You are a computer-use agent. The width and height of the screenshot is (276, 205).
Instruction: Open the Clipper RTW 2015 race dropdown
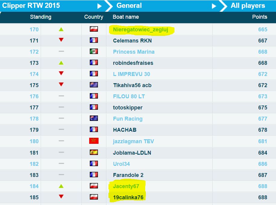coord(99,6)
